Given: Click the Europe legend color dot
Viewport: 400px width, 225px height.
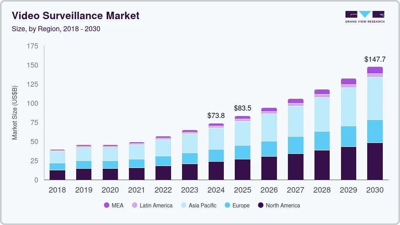Looking at the screenshot, I should pyautogui.click(x=227, y=205).
